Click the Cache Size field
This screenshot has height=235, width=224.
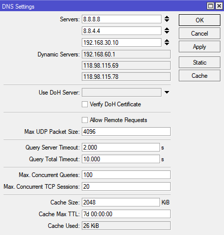121,202
